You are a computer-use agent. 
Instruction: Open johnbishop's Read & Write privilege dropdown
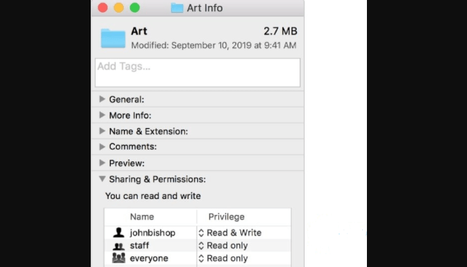click(x=230, y=233)
